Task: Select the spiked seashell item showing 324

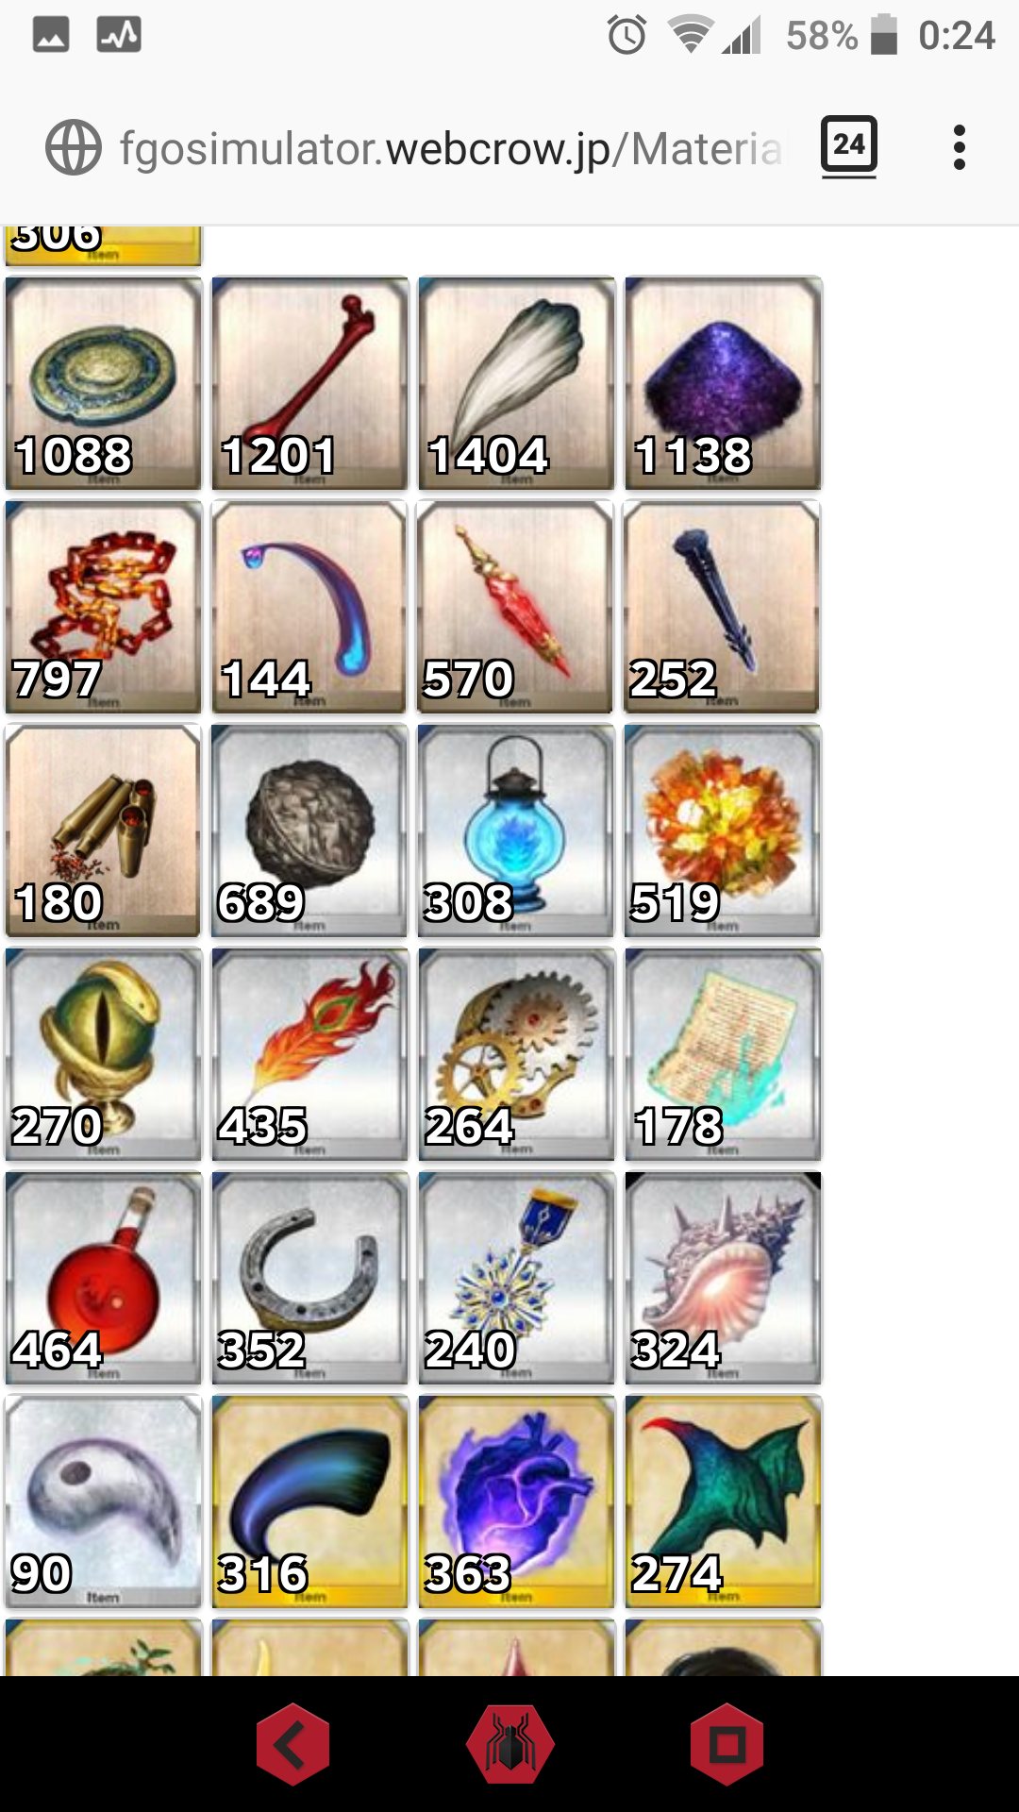Action: pos(723,1278)
